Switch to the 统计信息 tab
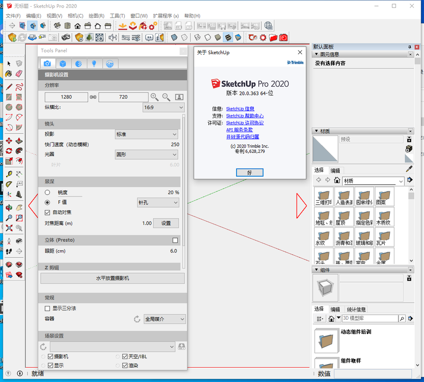 click(x=356, y=309)
